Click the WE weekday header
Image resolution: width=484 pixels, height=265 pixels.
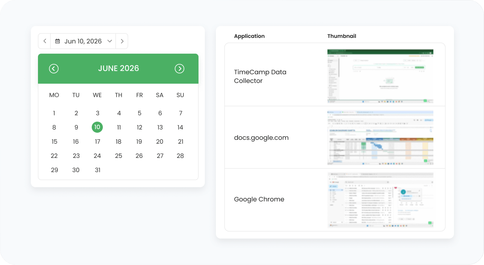tap(97, 95)
